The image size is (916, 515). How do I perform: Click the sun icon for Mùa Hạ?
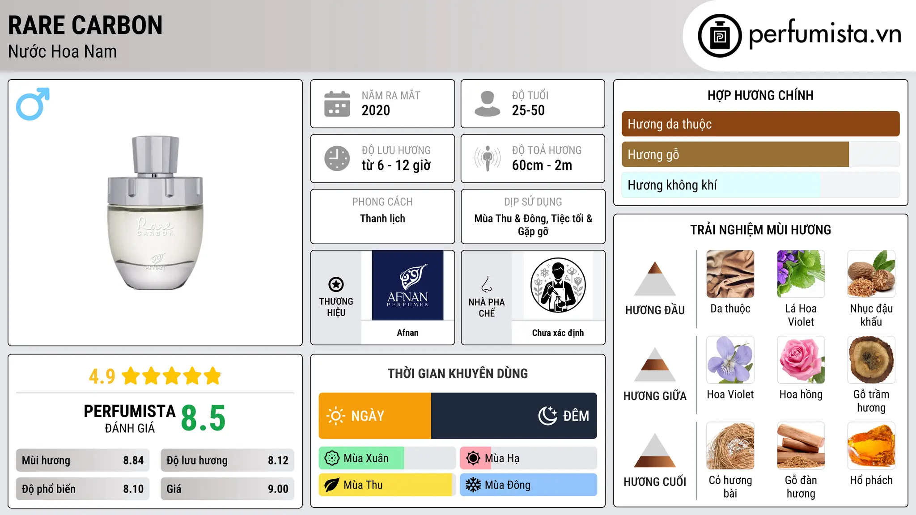pos(473,458)
